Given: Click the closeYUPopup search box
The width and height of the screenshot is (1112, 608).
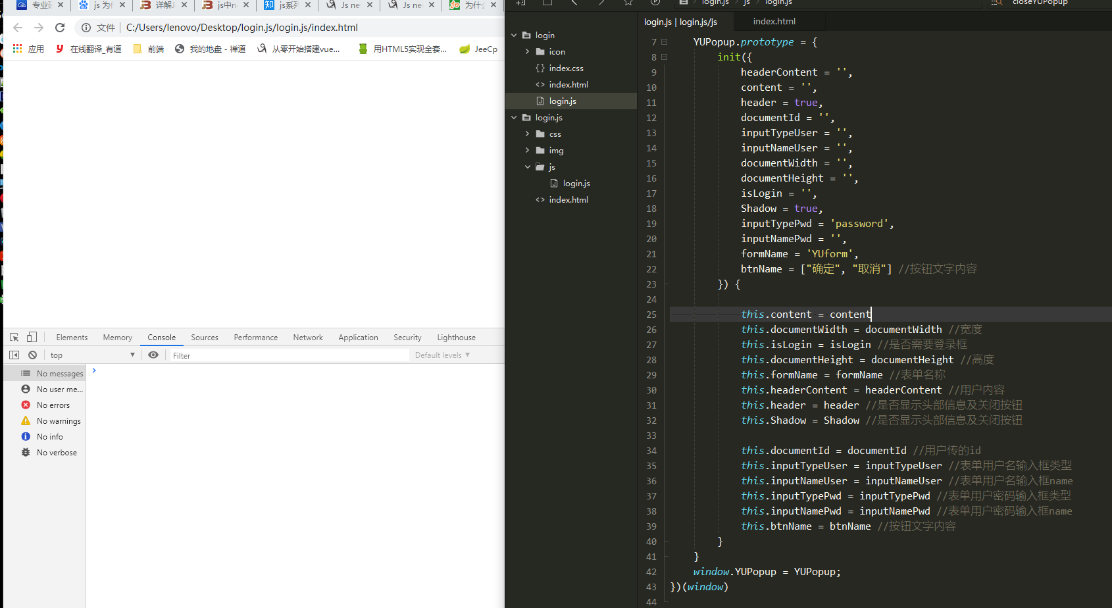Looking at the screenshot, I should [x=1049, y=3].
